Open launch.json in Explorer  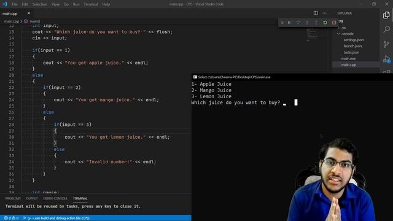point(352,46)
